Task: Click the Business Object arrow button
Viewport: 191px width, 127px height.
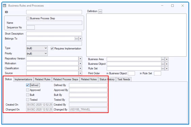Action: 167,64
